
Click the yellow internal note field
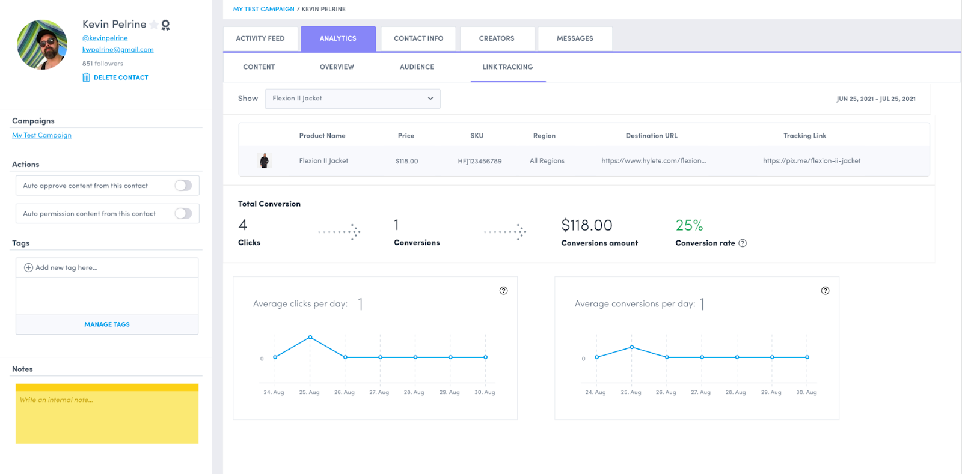coord(107,417)
